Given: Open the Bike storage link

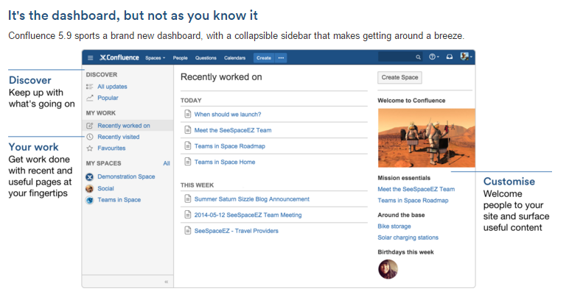Looking at the screenshot, I should point(394,226).
